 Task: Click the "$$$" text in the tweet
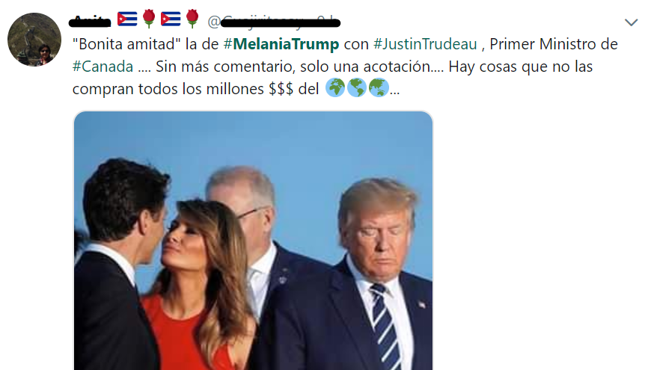click(x=281, y=89)
